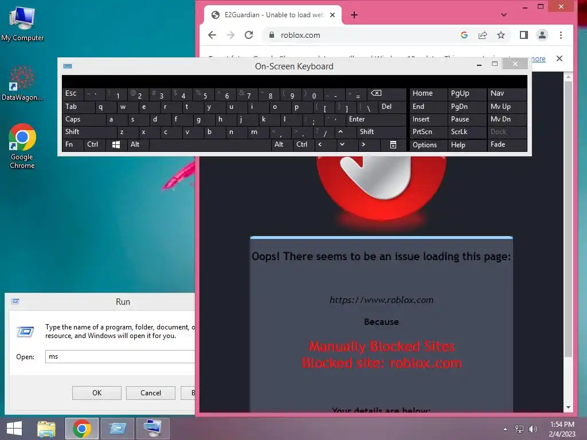This screenshot has width=587, height=440.
Task: Click the PrtScn key on the keyboard
Action: click(428, 132)
